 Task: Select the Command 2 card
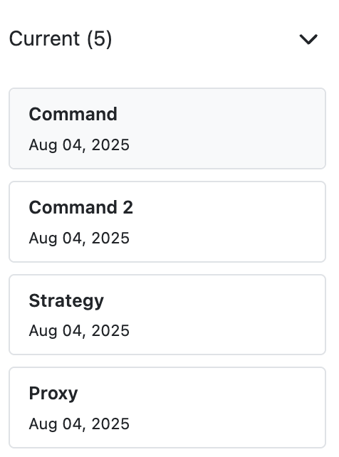[167, 222]
